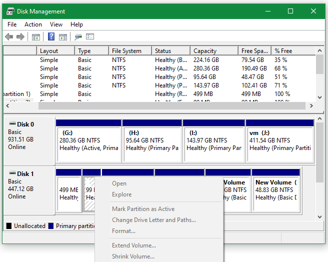Click the 68 % free cell

(x=280, y=68)
